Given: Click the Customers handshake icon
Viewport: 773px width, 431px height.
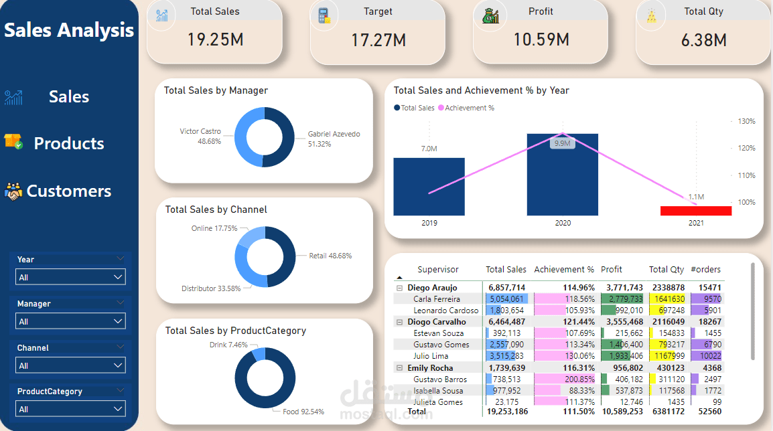Looking at the screenshot, I should coord(13,191).
